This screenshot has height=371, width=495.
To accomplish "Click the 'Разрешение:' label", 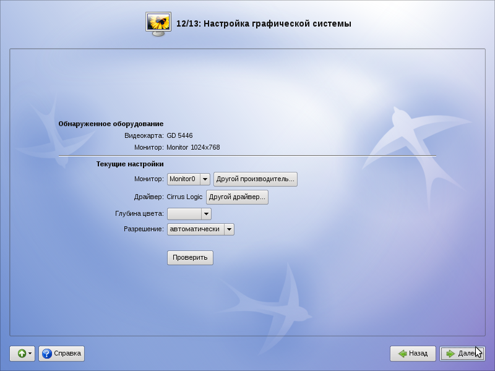I will point(144,229).
